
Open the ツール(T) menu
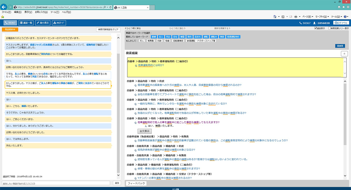55,12
